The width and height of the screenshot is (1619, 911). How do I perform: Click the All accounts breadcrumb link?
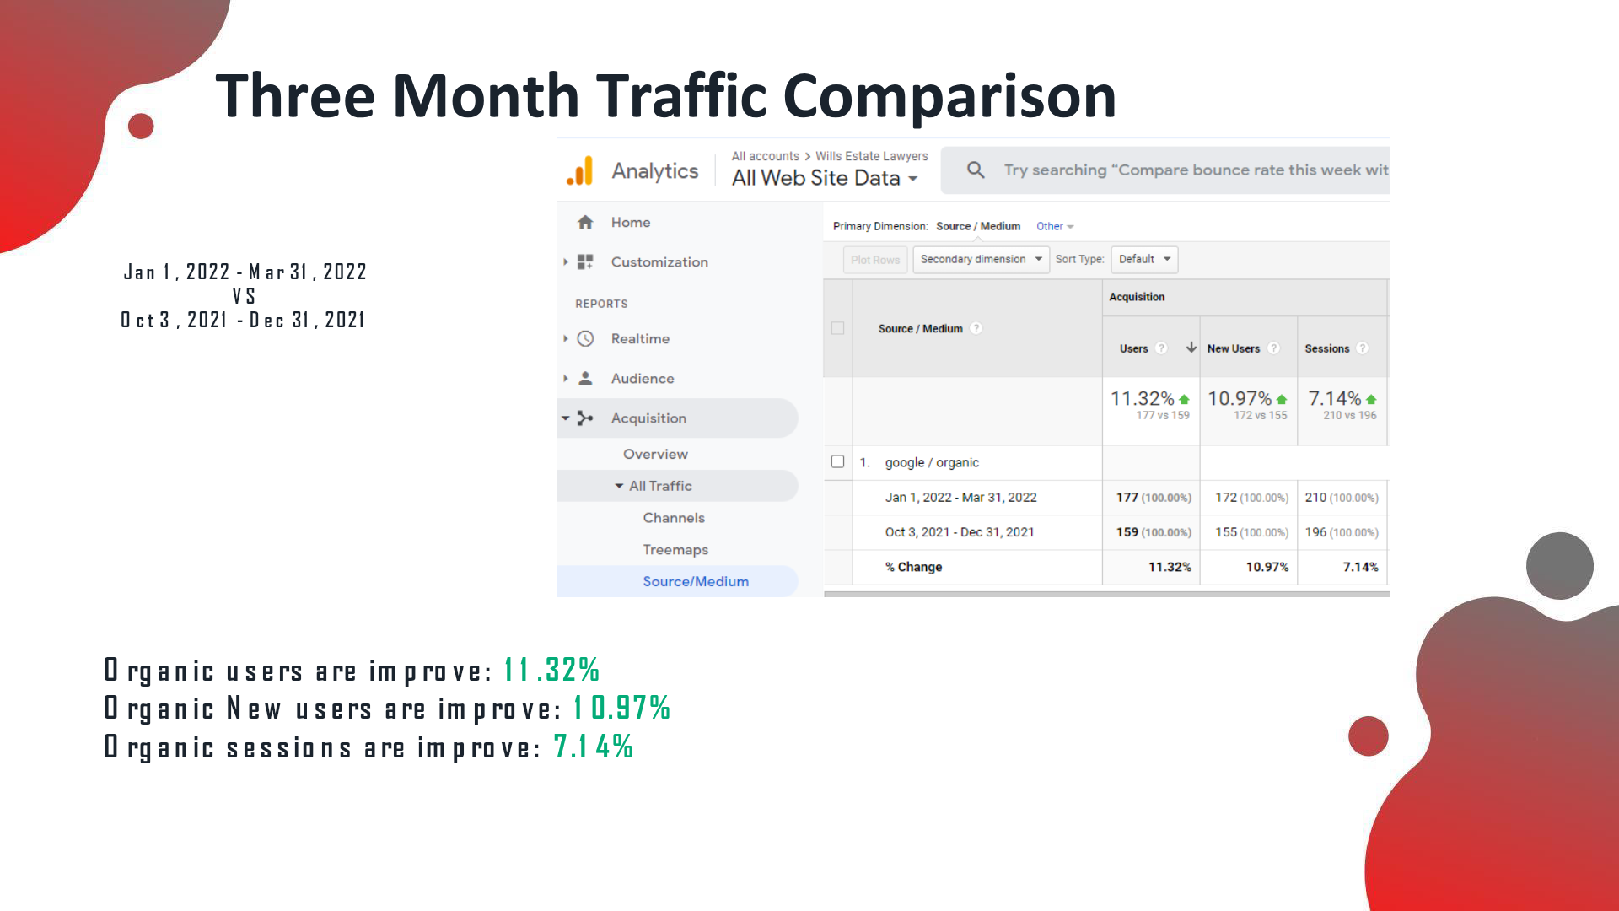coord(765,156)
